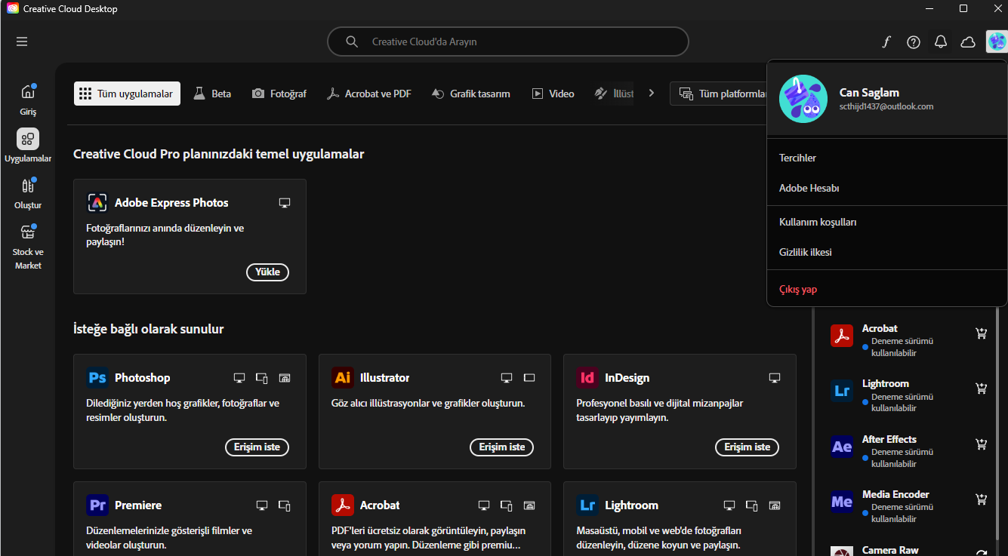Install Adobe Express Photos with Yükle
This screenshot has width=1008, height=556.
pyautogui.click(x=267, y=272)
